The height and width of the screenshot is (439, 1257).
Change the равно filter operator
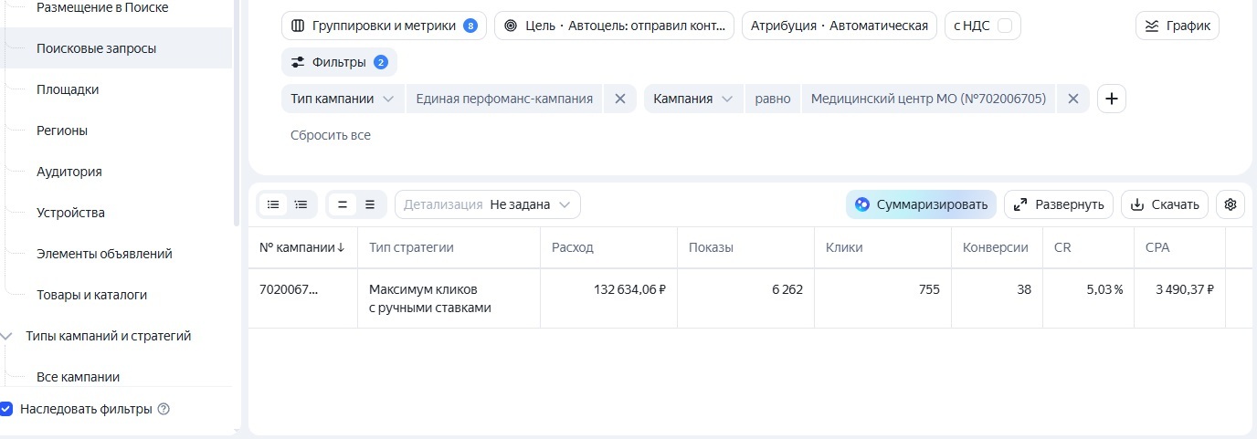773,99
